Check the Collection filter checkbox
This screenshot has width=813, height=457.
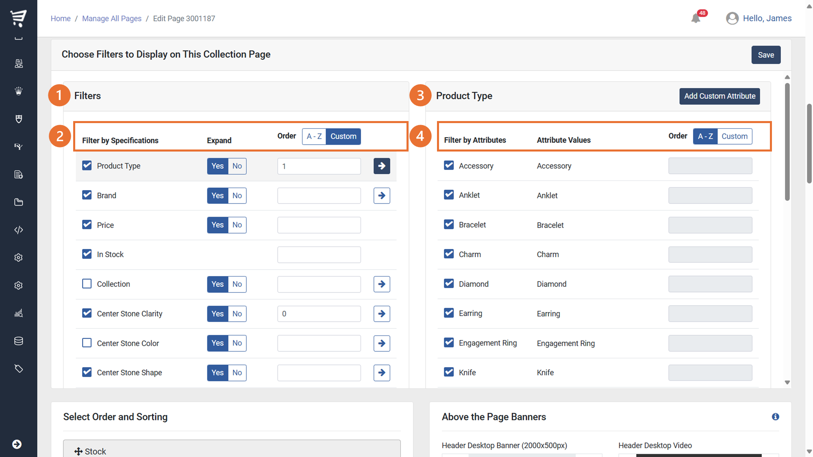pyautogui.click(x=87, y=284)
